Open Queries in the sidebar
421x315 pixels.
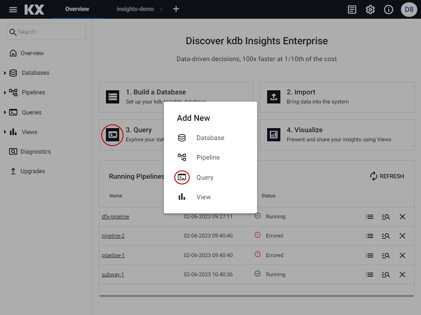click(32, 112)
